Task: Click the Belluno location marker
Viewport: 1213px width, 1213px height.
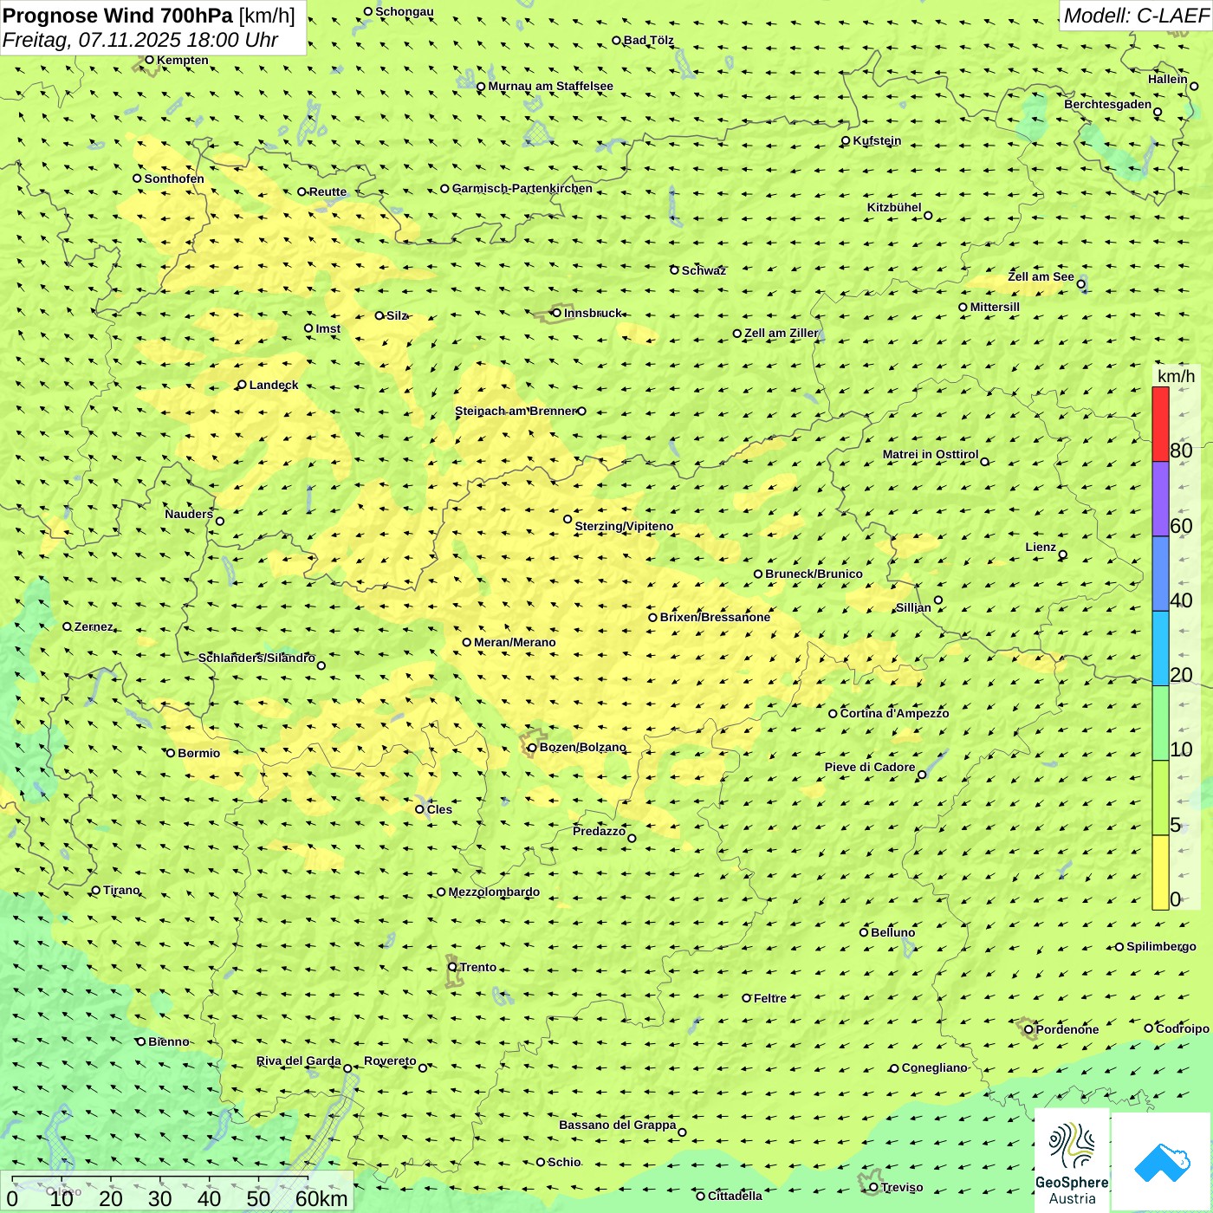Action: pos(864,932)
